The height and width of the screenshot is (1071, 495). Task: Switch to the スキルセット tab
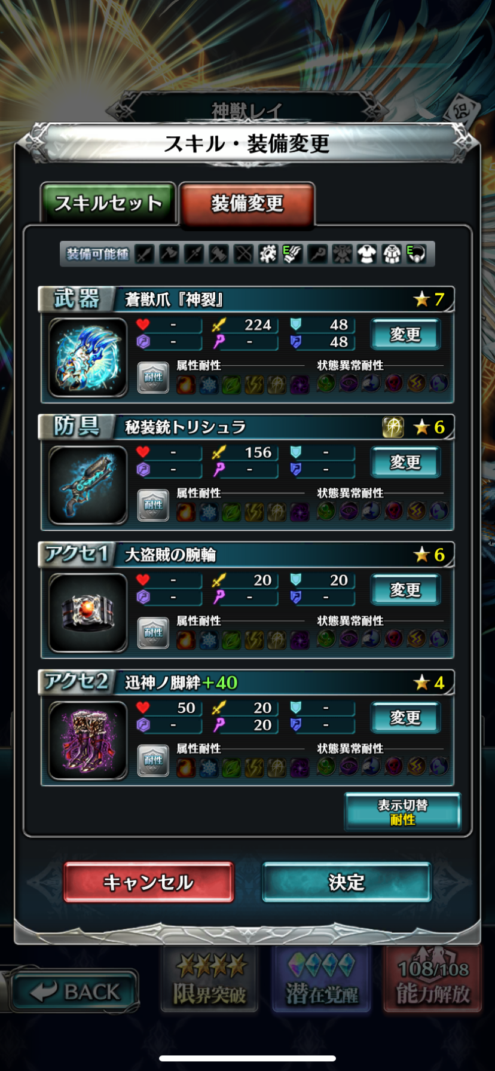point(108,203)
